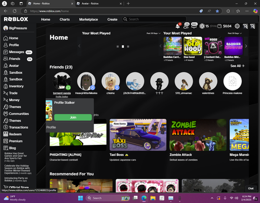Open the settings gear icon
The image size is (260, 203).
[237, 26]
